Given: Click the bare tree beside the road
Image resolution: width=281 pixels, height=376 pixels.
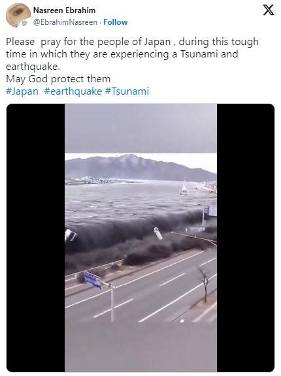Looking at the screenshot, I should point(204,284).
